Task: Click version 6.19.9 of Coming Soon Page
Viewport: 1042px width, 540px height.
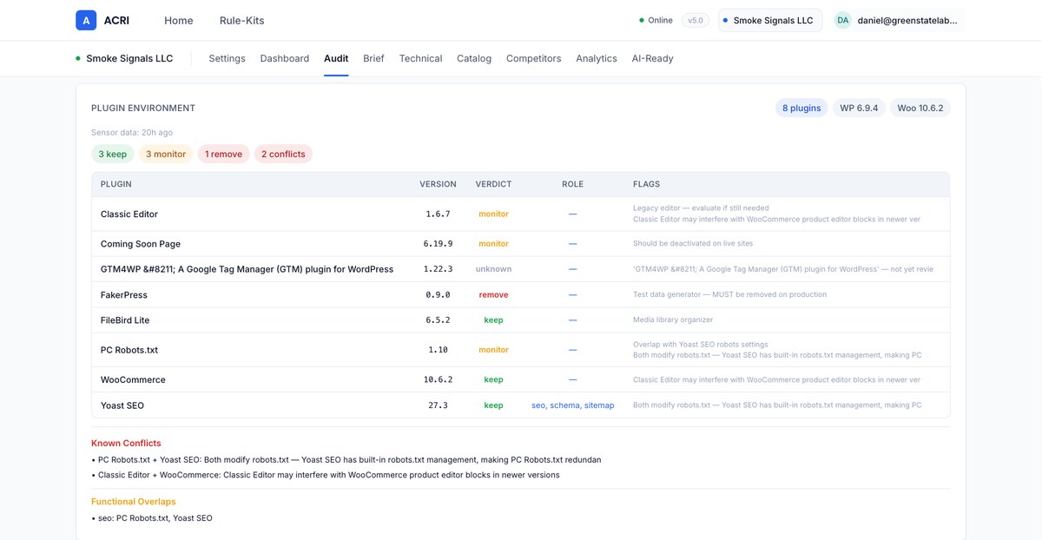Action: (x=438, y=244)
